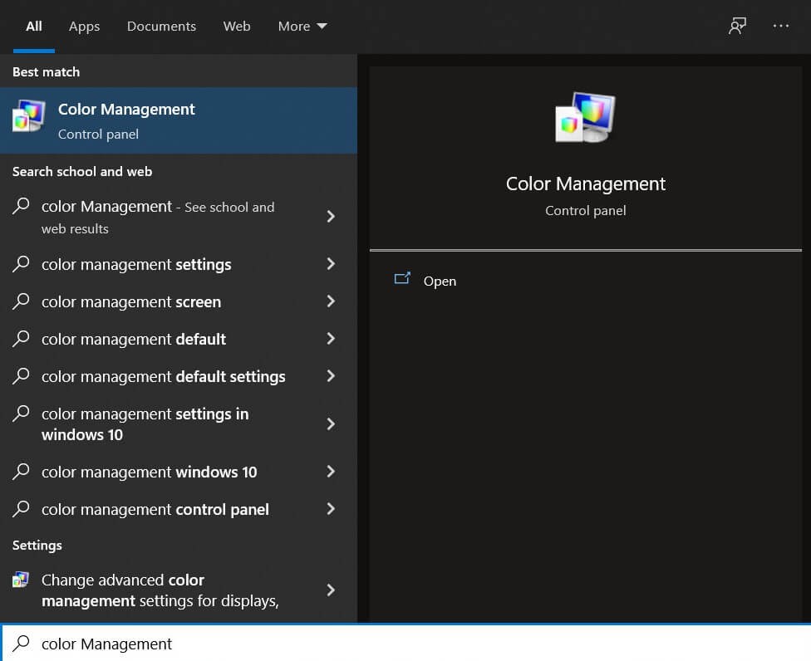Expand 'color management windows 10' suggestion with its chevron
The height and width of the screenshot is (661, 811).
331,472
